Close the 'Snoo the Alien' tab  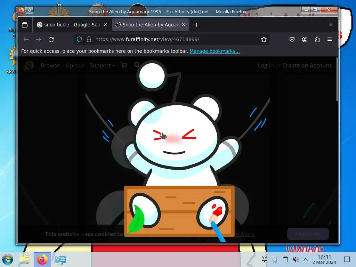[184, 25]
